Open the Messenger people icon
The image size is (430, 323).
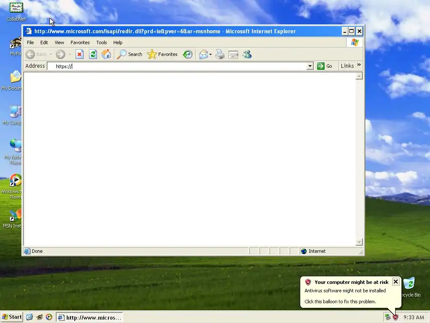tap(247, 54)
